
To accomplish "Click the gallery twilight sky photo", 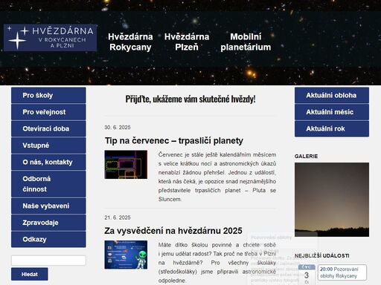I will click(332, 200).
